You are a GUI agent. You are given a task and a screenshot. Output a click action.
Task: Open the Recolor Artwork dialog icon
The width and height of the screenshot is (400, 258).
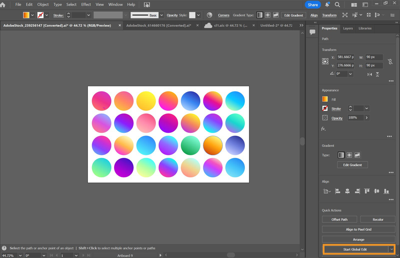209,15
